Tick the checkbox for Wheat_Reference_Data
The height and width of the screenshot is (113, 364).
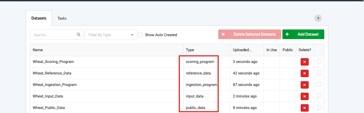click(x=319, y=73)
